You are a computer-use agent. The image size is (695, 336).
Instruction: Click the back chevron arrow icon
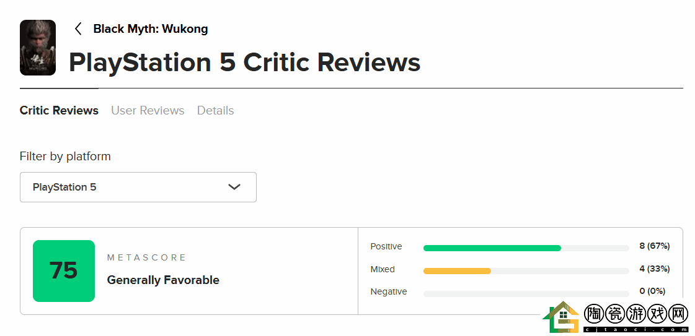(78, 29)
